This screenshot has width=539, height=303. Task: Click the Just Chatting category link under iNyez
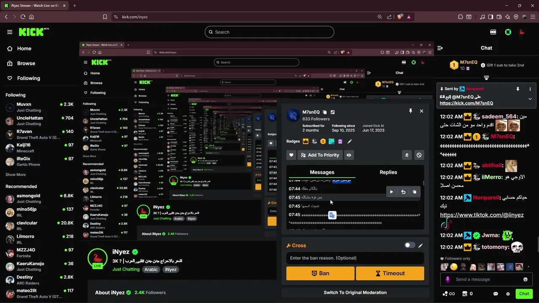click(126, 269)
